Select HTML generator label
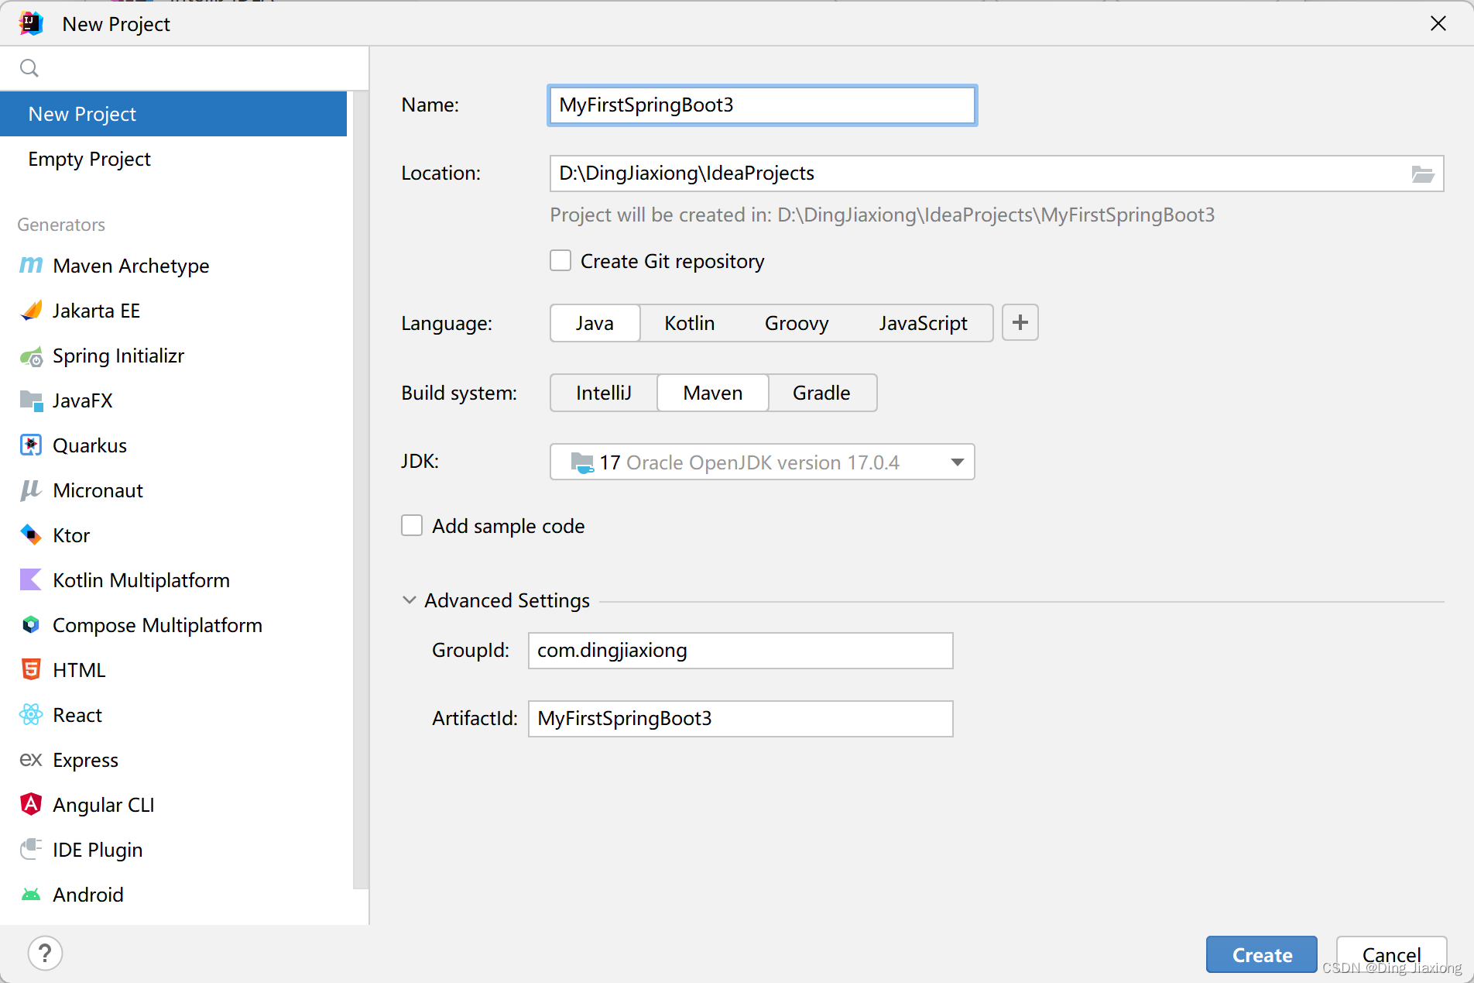The height and width of the screenshot is (983, 1474). [79, 670]
